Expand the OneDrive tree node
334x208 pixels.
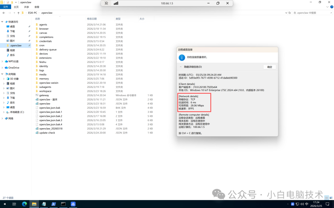(2, 68)
